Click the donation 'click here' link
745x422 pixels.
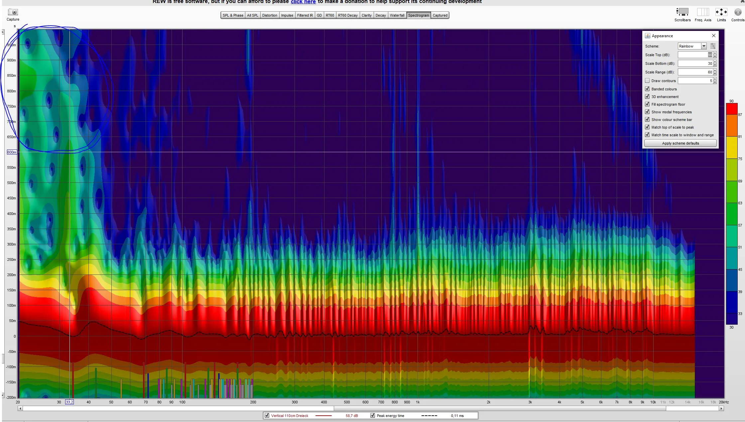click(x=303, y=2)
